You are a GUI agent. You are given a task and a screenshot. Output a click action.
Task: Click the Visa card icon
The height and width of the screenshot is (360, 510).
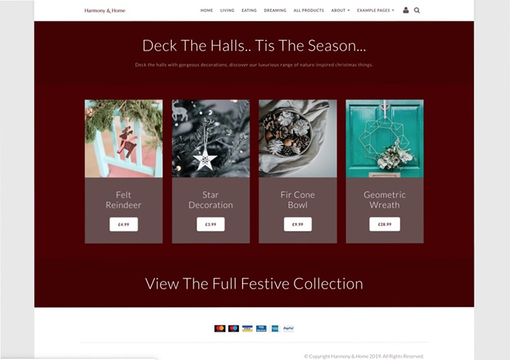(x=248, y=329)
